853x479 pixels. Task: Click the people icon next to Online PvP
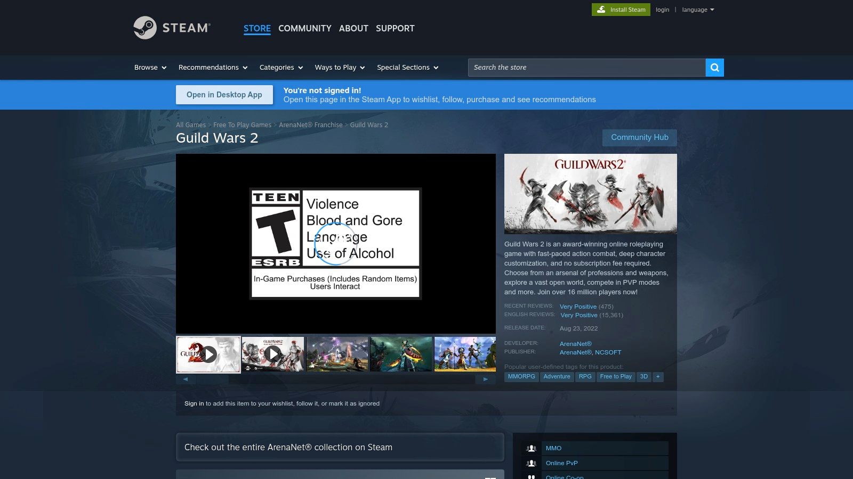(532, 463)
